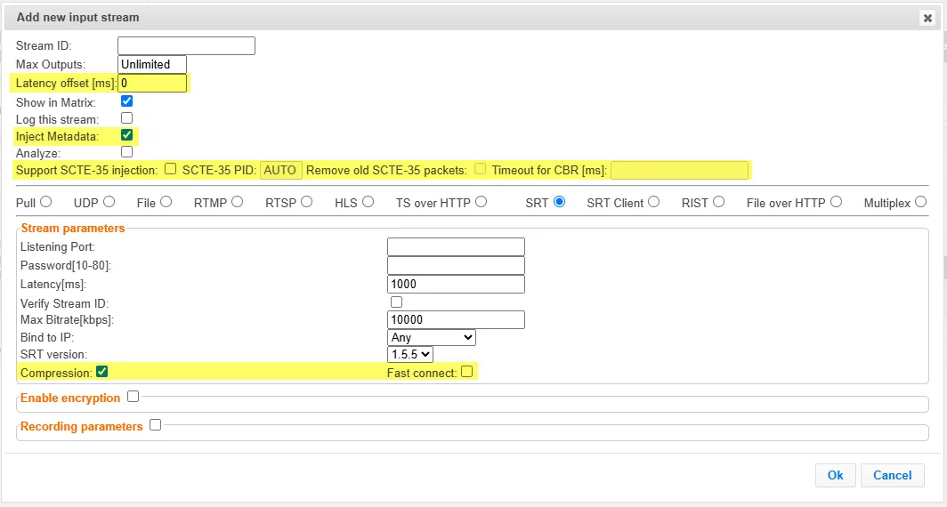The height and width of the screenshot is (507, 947).
Task: Select the RTMP input type
Action: 238,202
